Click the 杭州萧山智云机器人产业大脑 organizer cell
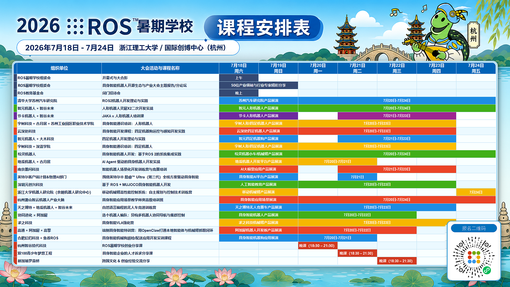Screen dimensions: 510x287 point(59,200)
